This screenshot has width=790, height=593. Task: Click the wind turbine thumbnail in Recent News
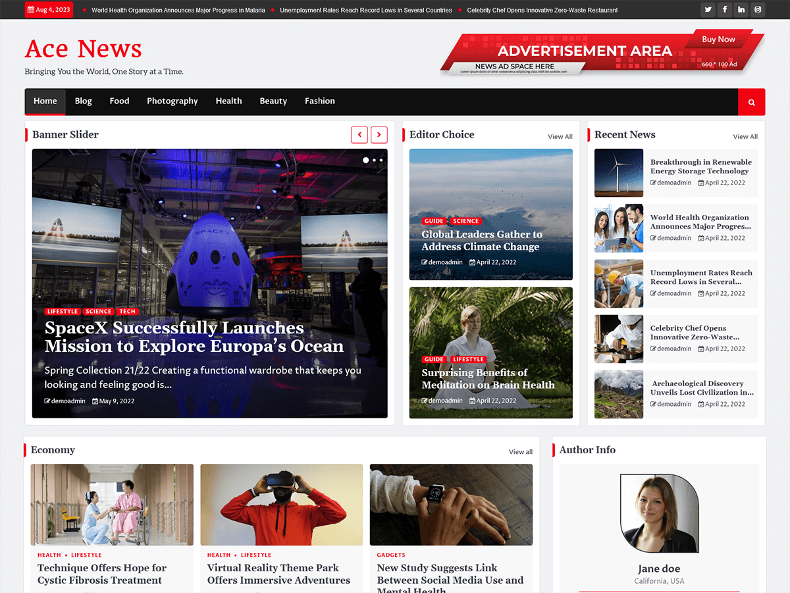click(618, 173)
